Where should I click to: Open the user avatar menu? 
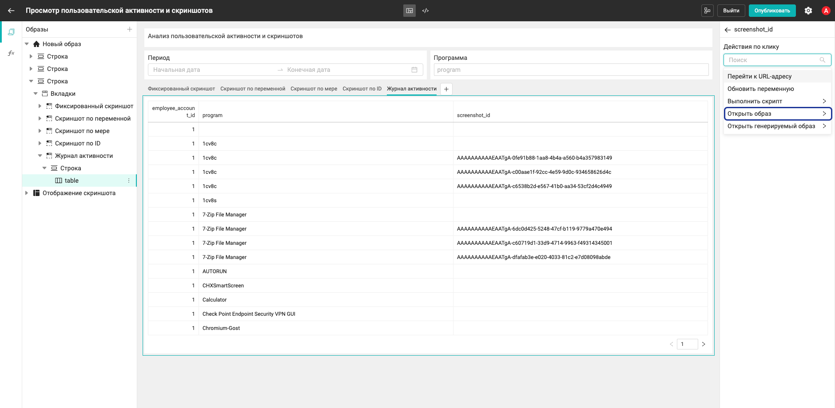pyautogui.click(x=826, y=11)
